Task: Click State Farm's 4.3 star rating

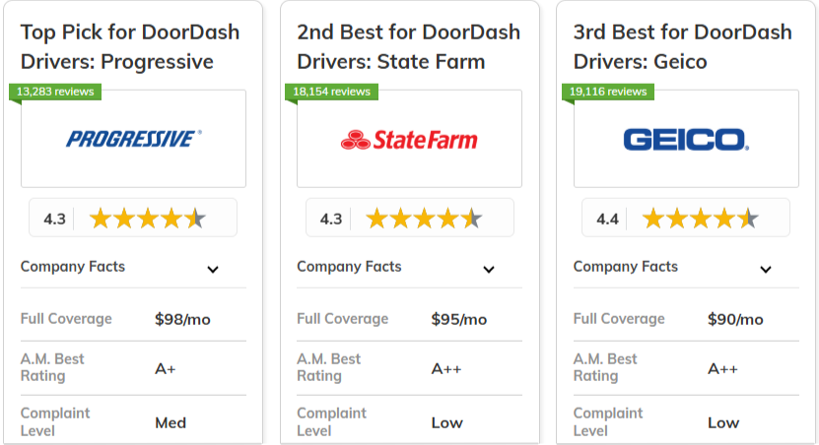Action: [410, 218]
